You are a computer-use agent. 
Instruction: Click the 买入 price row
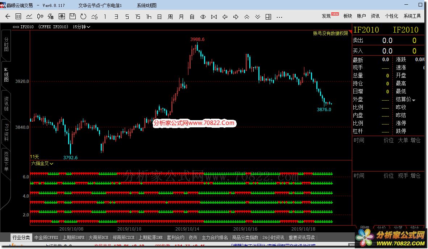pos(388,51)
